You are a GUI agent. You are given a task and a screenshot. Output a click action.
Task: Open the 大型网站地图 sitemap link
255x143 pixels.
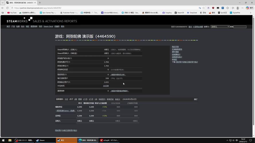[x=198, y=27]
